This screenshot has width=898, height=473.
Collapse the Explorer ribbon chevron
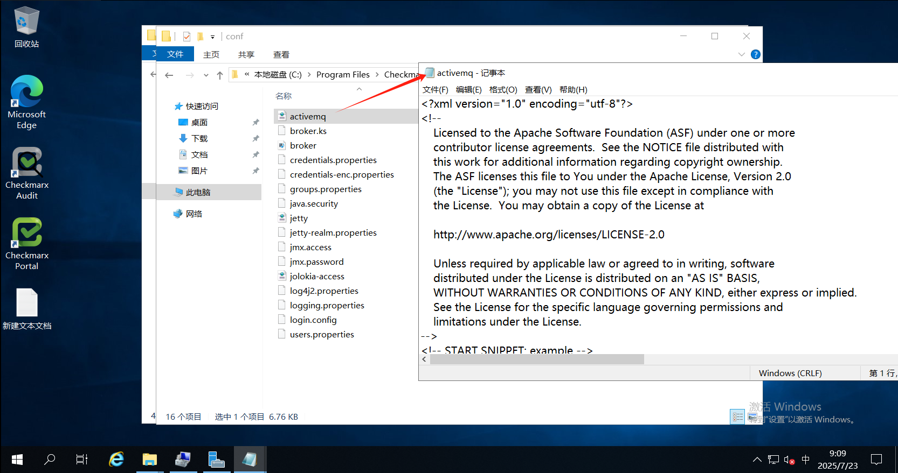click(x=742, y=54)
